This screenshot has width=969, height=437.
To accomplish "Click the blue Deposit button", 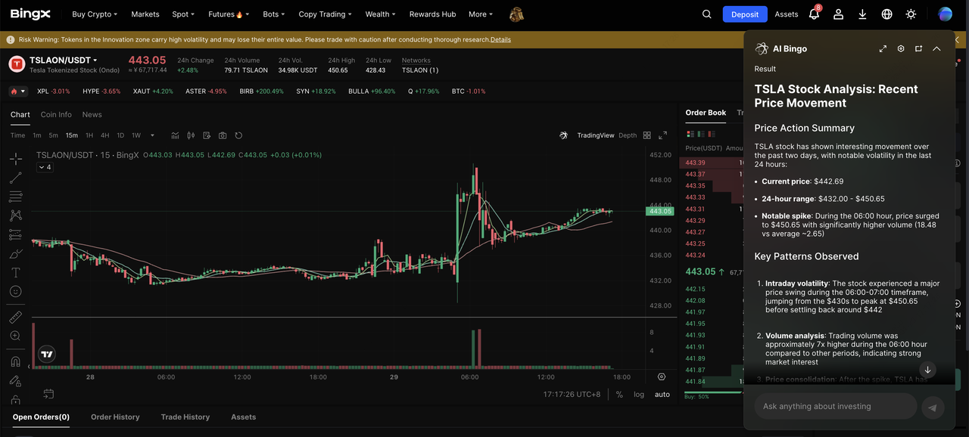I will coord(744,14).
